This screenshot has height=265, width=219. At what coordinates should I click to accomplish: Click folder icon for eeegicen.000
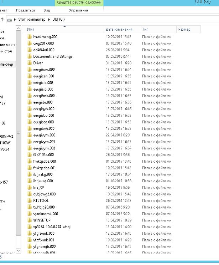point(30,76)
